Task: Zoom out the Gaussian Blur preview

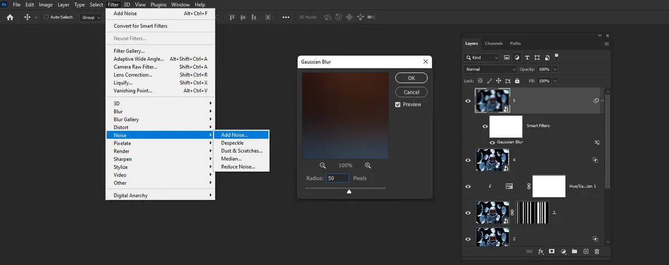Action: tap(323, 165)
